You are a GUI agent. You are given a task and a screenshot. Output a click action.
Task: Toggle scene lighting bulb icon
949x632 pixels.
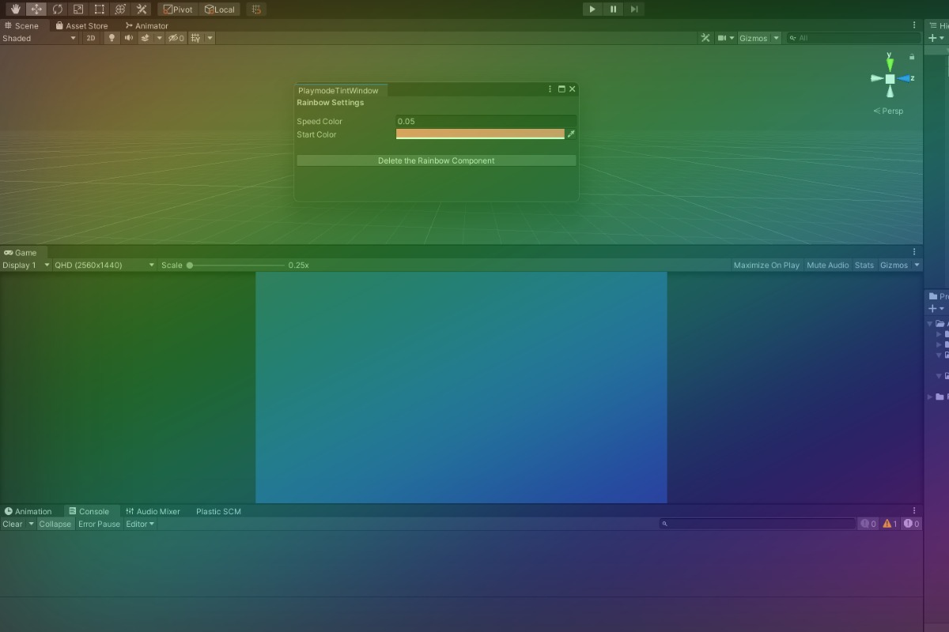tap(112, 38)
